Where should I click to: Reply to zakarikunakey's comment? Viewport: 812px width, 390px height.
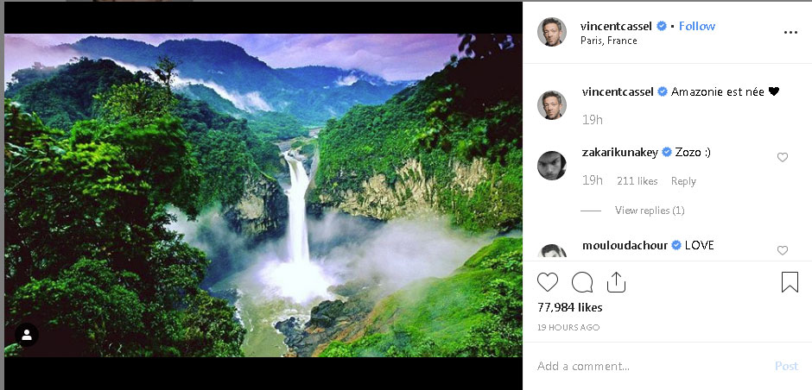683,181
